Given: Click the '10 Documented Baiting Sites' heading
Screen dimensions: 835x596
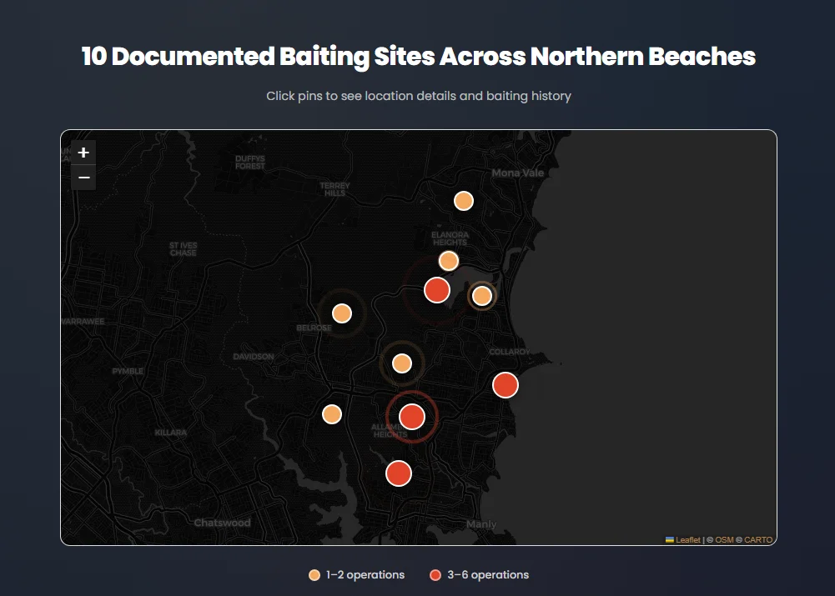Looking at the screenshot, I should coord(418,57).
